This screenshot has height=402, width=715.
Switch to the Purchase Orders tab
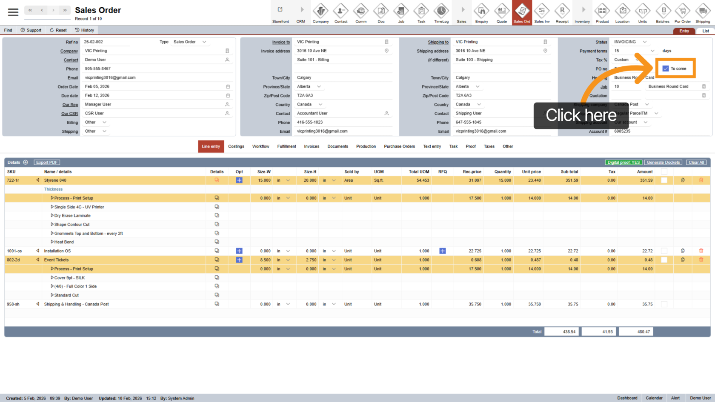point(399,146)
